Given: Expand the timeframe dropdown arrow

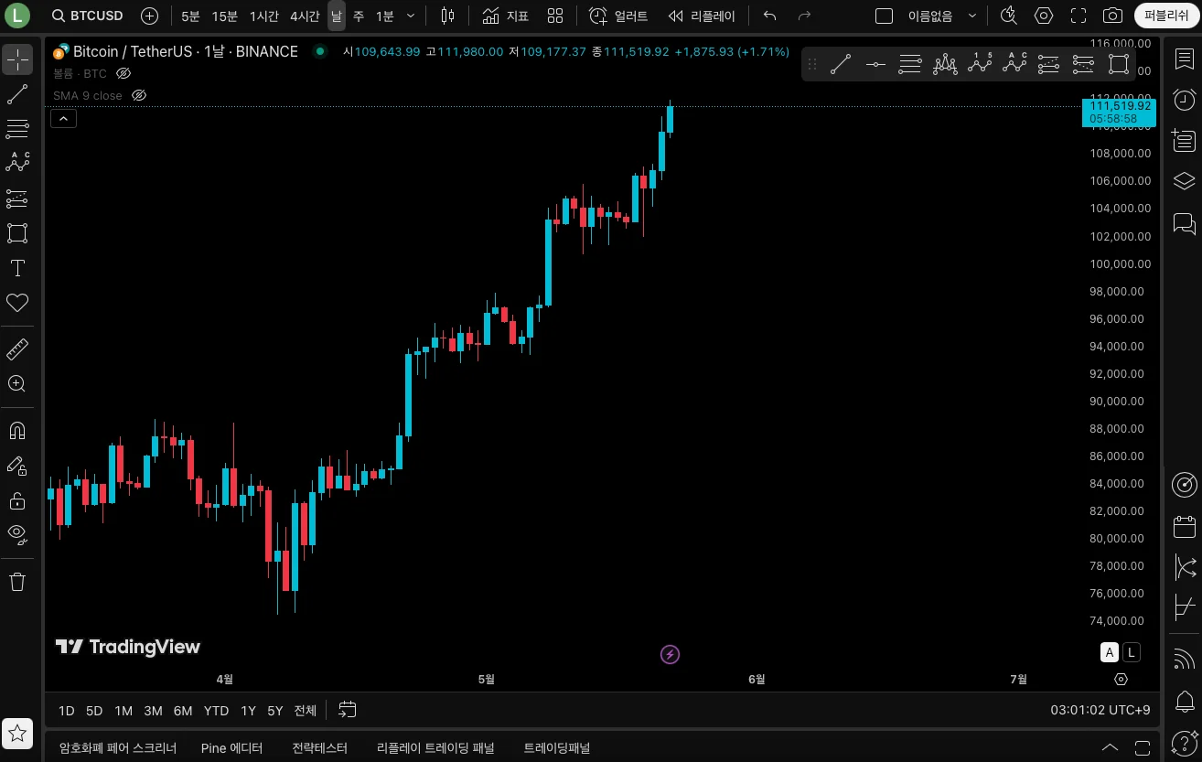Looking at the screenshot, I should [x=411, y=16].
